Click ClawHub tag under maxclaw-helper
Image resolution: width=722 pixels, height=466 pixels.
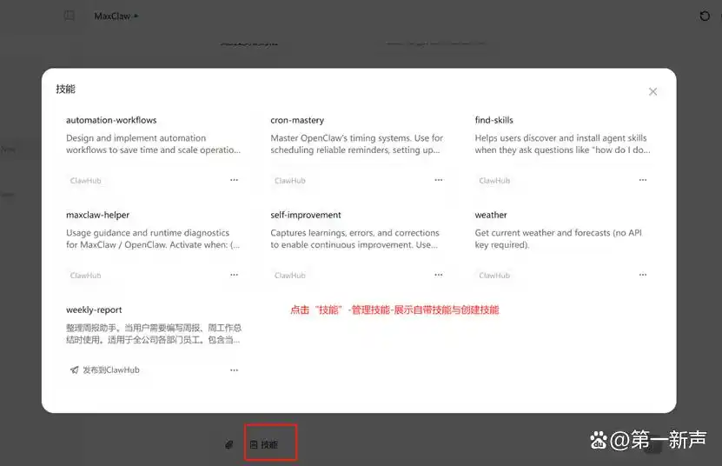pos(86,276)
